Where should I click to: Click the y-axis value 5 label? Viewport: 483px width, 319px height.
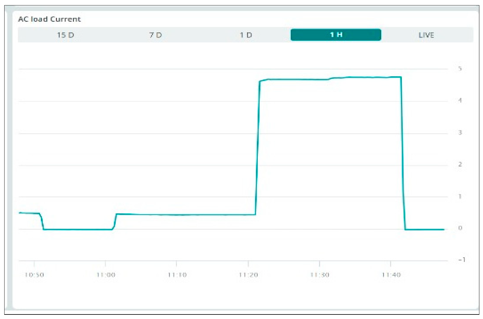(460, 69)
